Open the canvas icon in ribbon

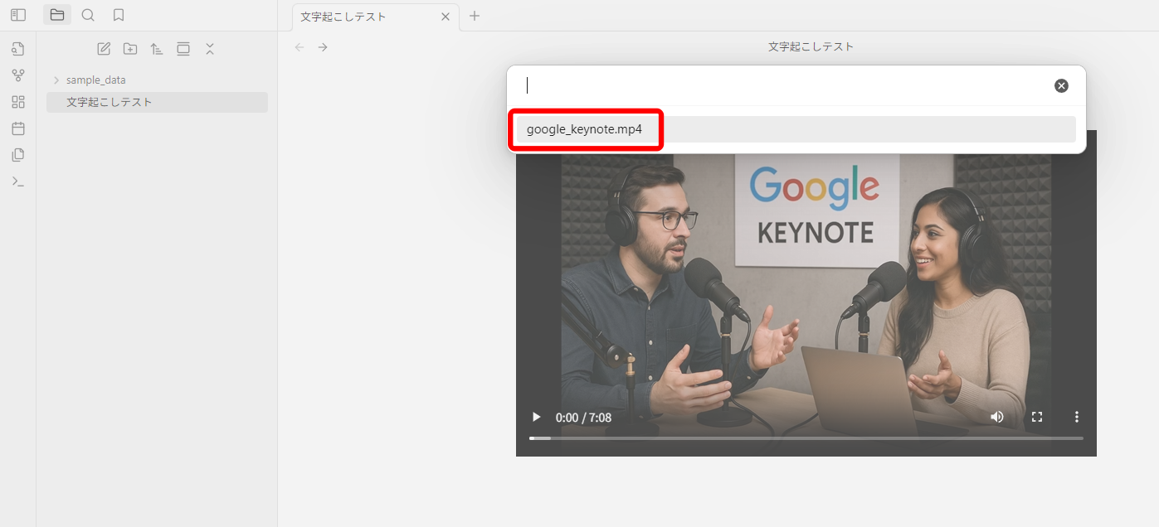click(18, 102)
